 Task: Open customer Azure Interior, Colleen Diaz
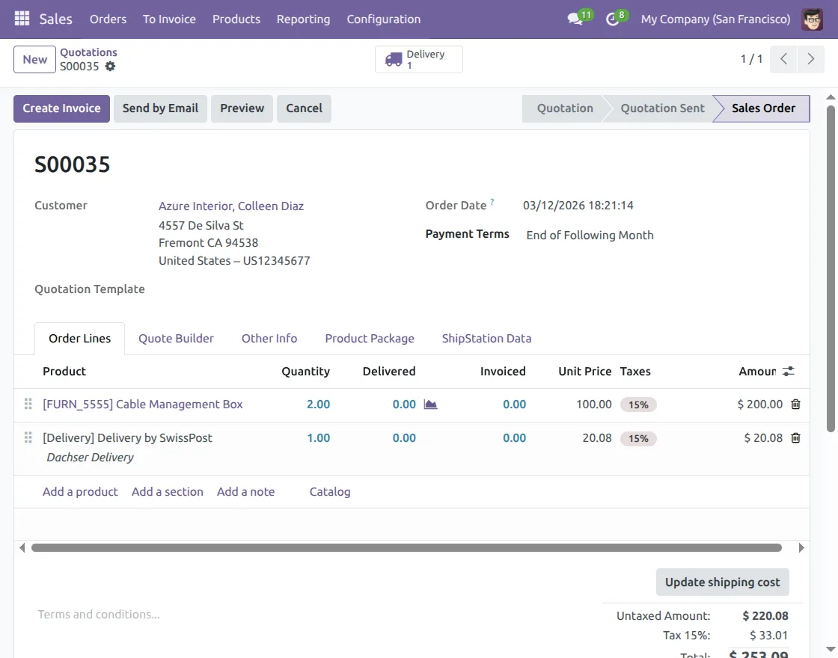click(x=230, y=206)
